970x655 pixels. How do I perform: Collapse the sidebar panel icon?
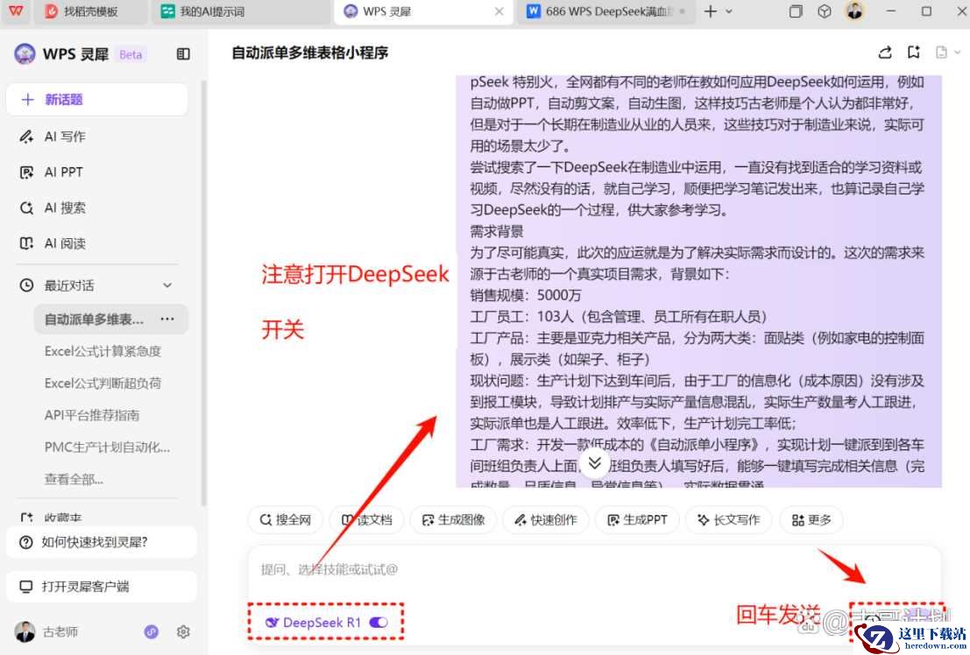[183, 54]
